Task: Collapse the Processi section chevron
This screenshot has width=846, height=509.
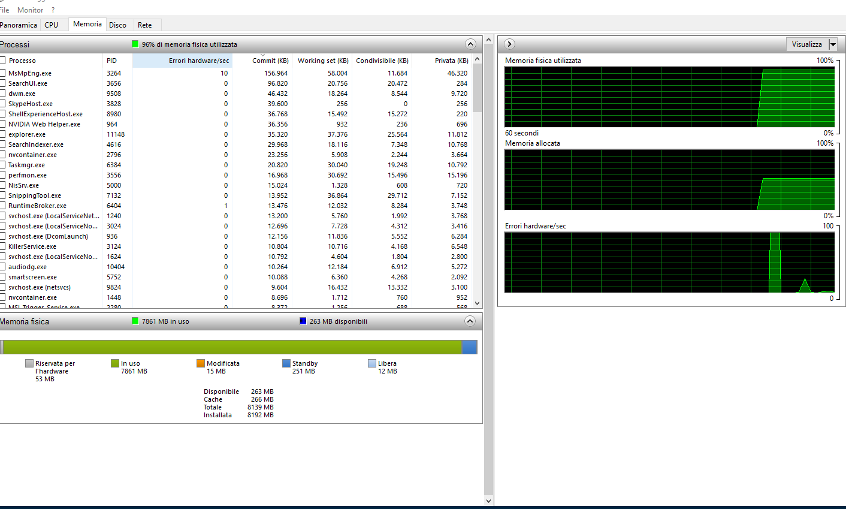Action: click(x=470, y=44)
